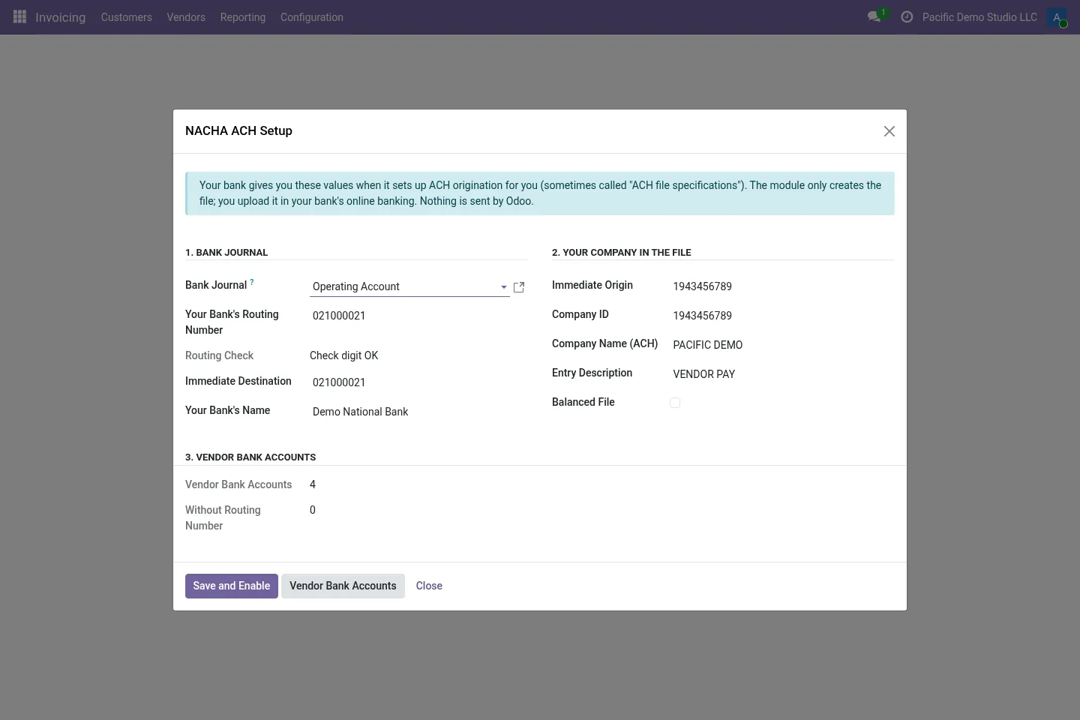Viewport: 1080px width, 720px height.
Task: Show Bank Journal help tooltip question mark
Action: coord(252,282)
